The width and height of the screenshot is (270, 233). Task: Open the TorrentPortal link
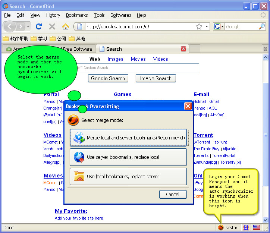tap(223, 155)
